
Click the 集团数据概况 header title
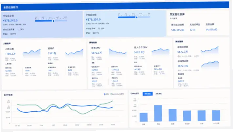pyautogui.click(x=11, y=7)
